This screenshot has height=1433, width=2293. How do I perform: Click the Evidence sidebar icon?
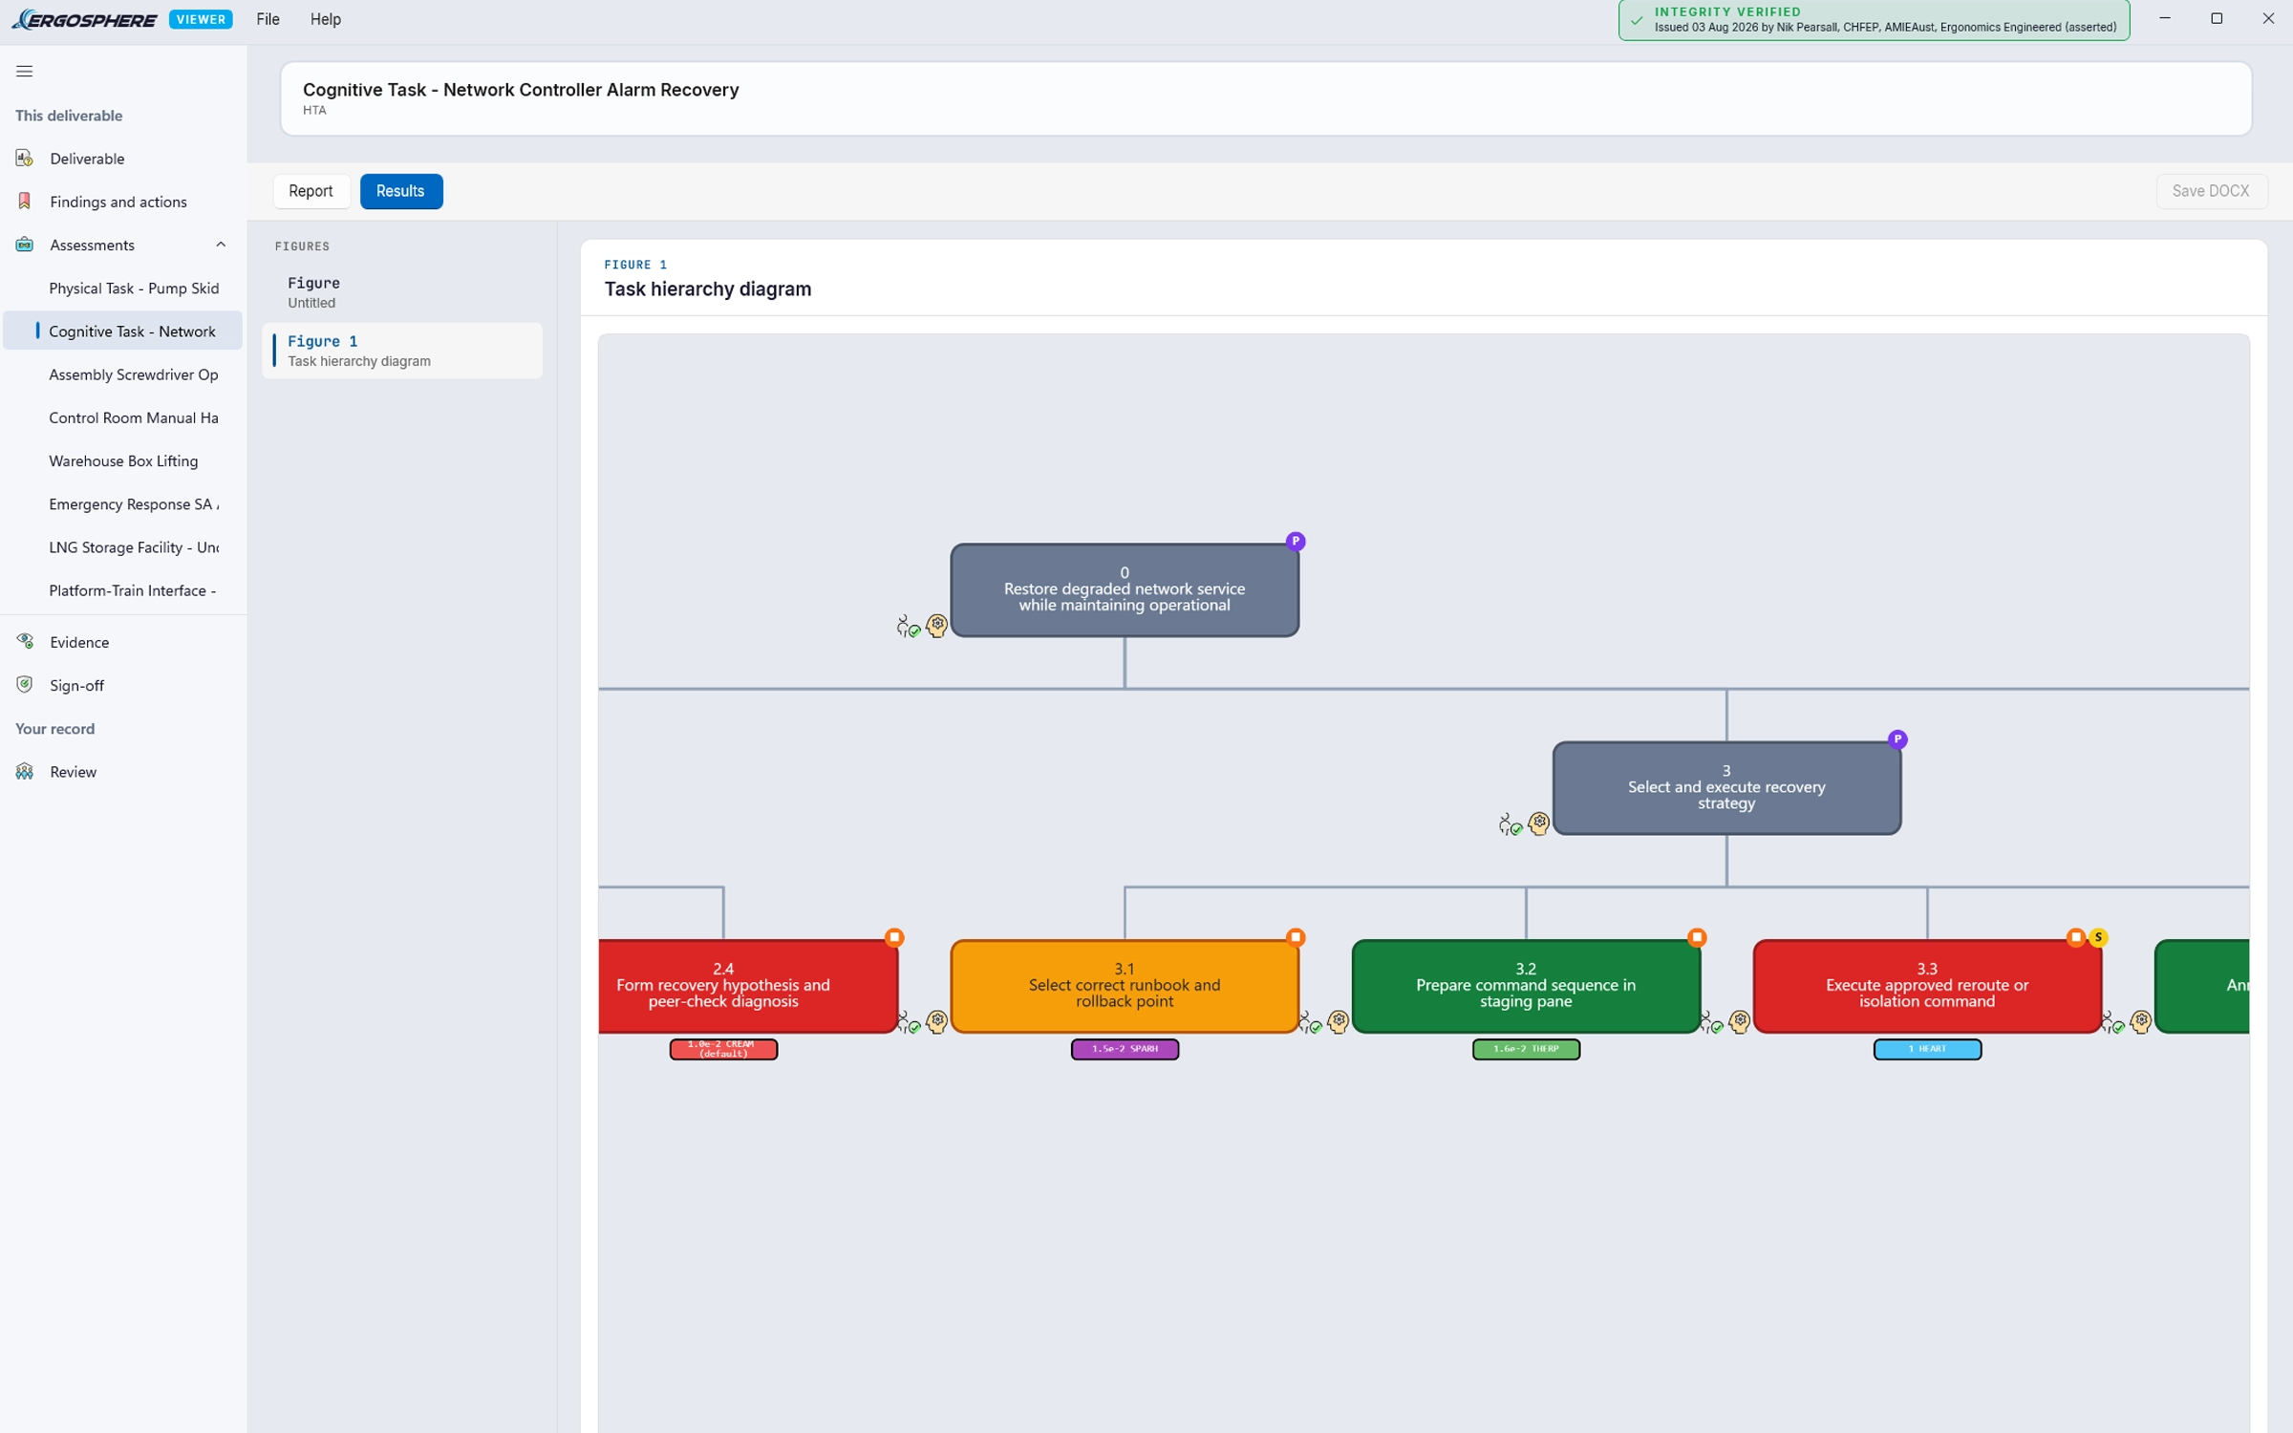tap(25, 642)
